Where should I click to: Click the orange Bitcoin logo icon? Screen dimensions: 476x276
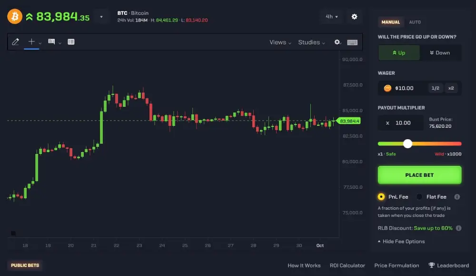15,16
